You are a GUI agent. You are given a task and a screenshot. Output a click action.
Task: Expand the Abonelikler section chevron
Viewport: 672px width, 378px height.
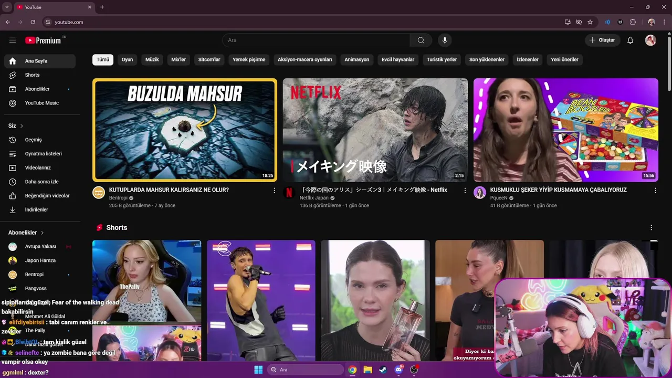42,233
